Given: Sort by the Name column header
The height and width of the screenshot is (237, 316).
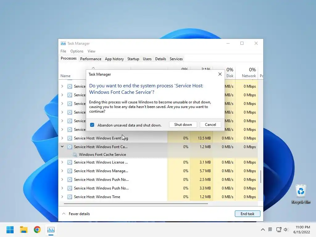Looking at the screenshot, I should [65, 76].
